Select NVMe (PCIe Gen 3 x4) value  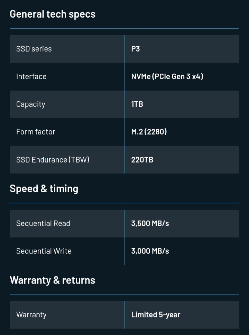point(167,76)
